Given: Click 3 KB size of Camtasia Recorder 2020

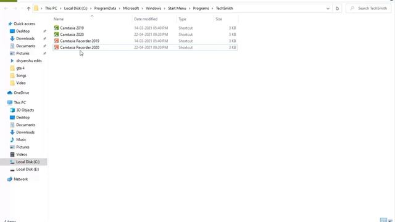Looking at the screenshot, I should [232, 47].
